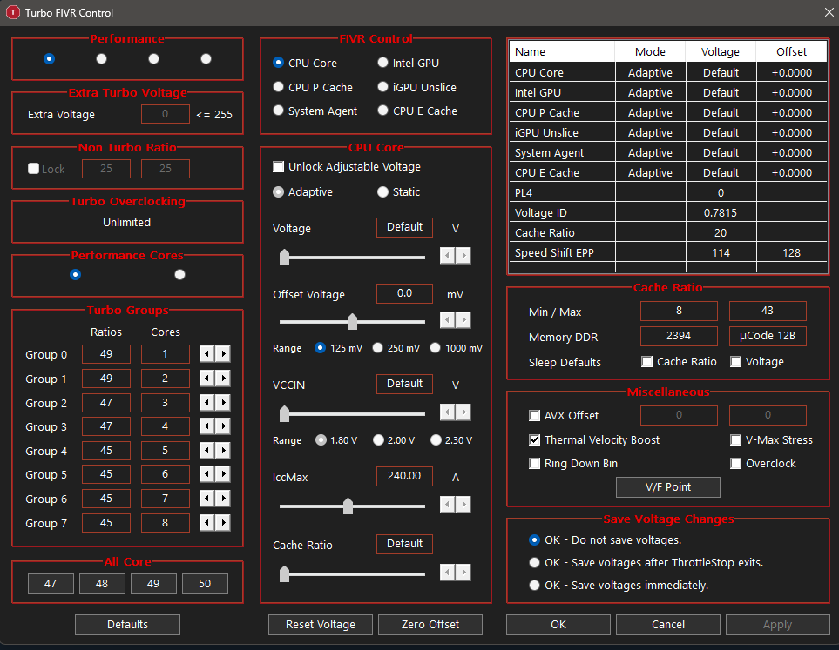Click the Cache Ratio Max field 43
The image size is (839, 650).
coord(768,311)
